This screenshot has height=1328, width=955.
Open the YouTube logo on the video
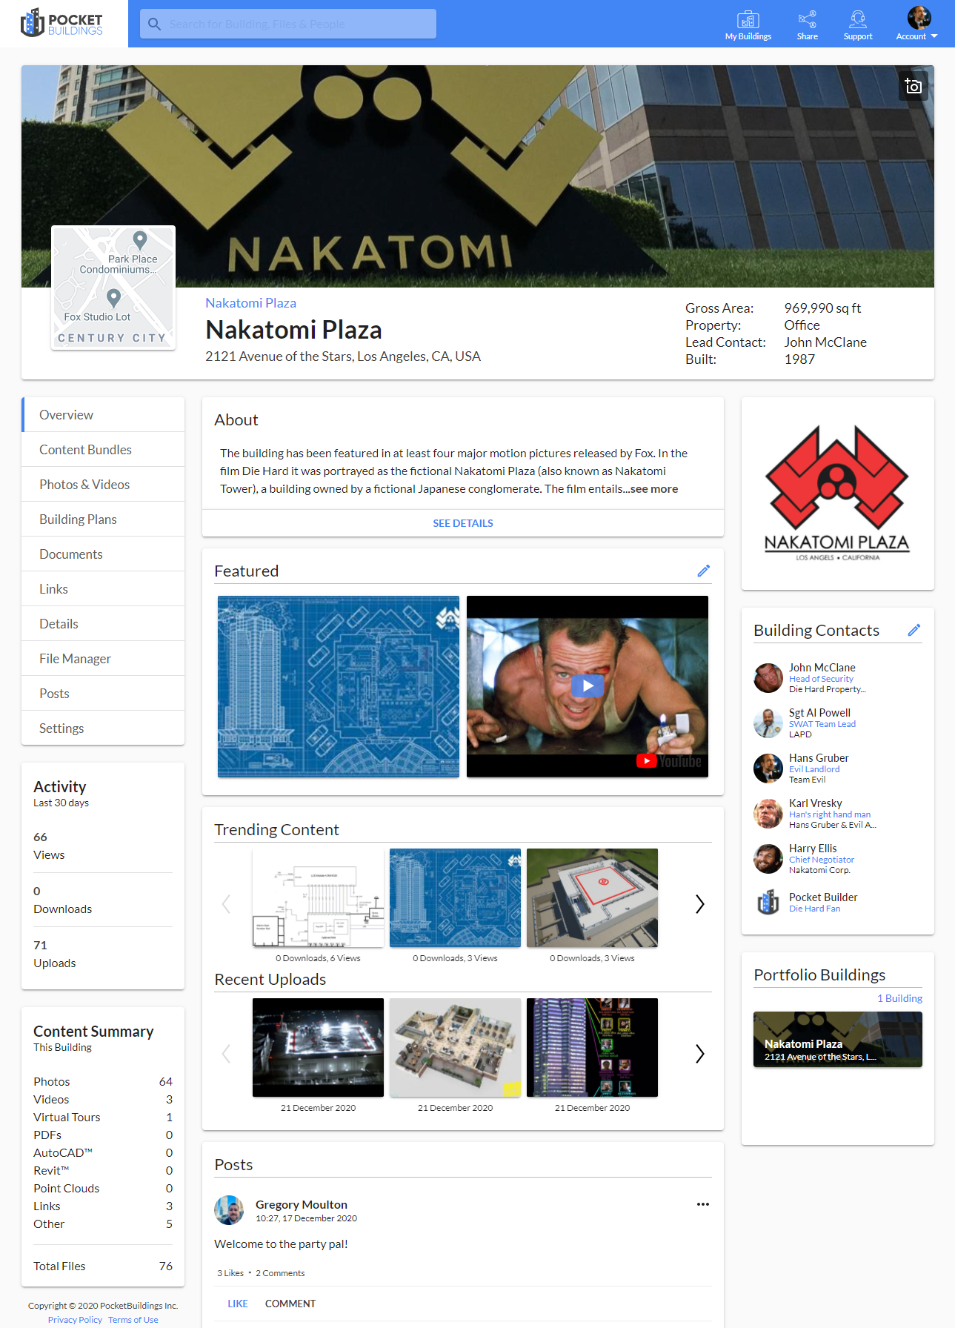coord(669,761)
